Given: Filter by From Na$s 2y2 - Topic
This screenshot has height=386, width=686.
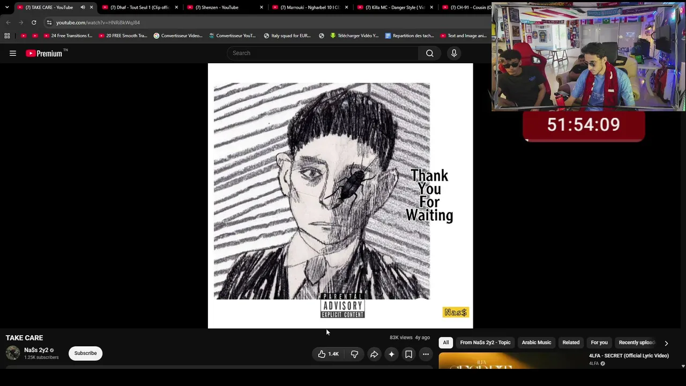Looking at the screenshot, I should [x=485, y=343].
